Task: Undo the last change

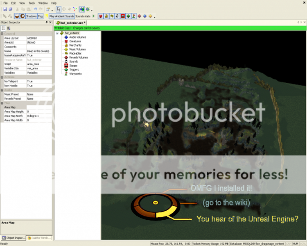Action: click(35, 9)
